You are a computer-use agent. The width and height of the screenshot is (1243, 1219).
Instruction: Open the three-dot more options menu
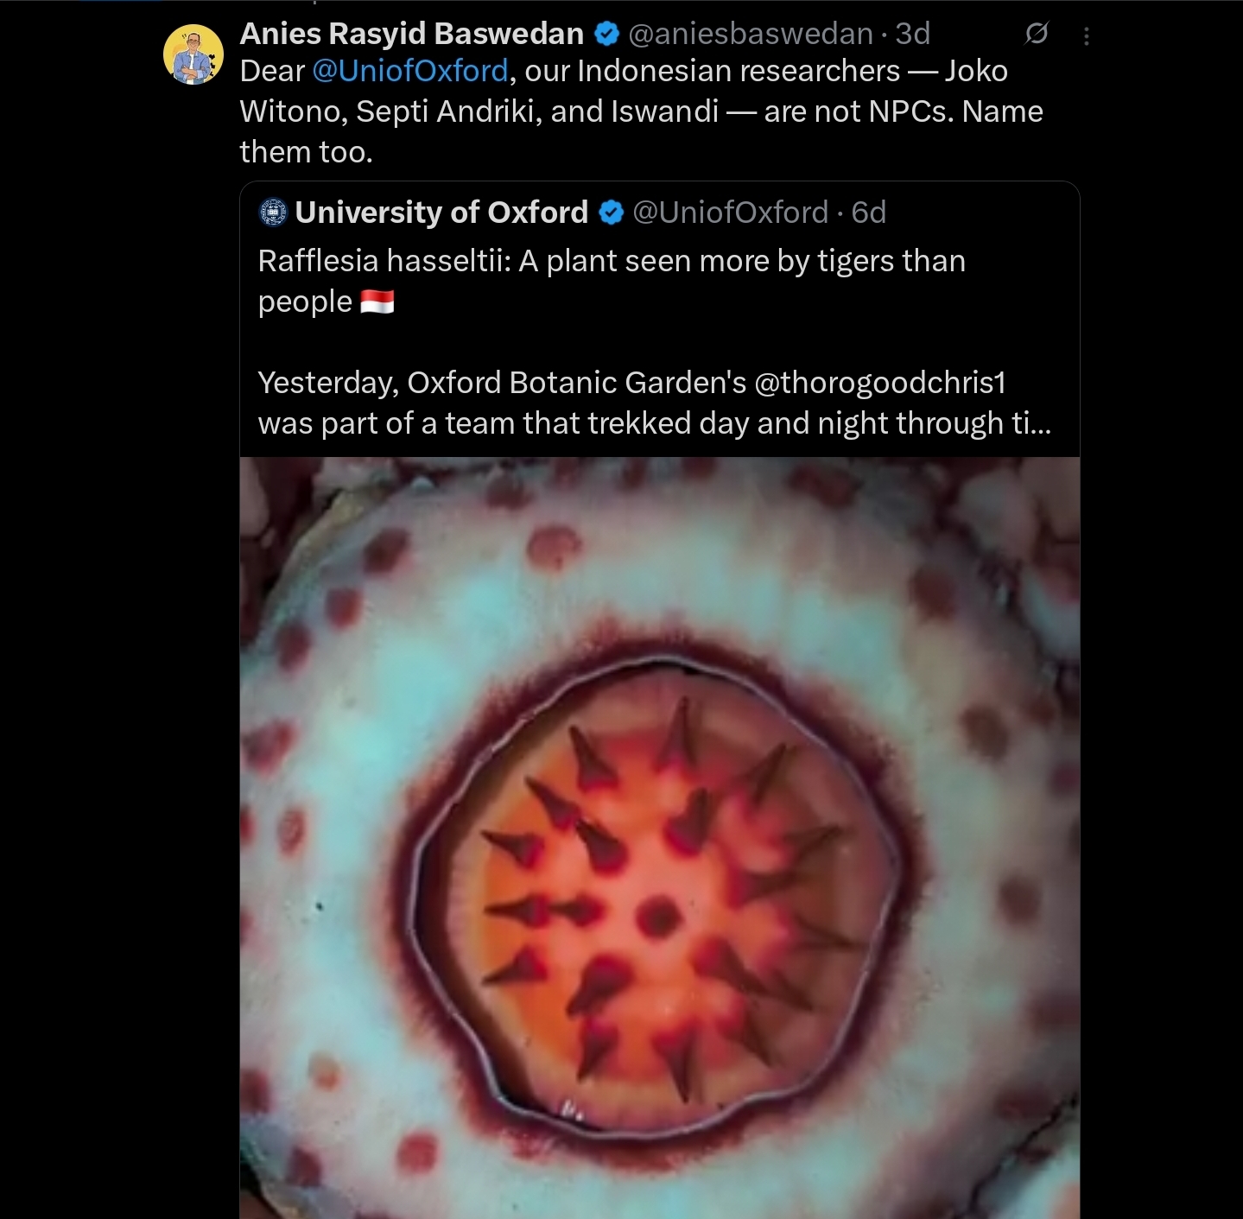coord(1086,35)
